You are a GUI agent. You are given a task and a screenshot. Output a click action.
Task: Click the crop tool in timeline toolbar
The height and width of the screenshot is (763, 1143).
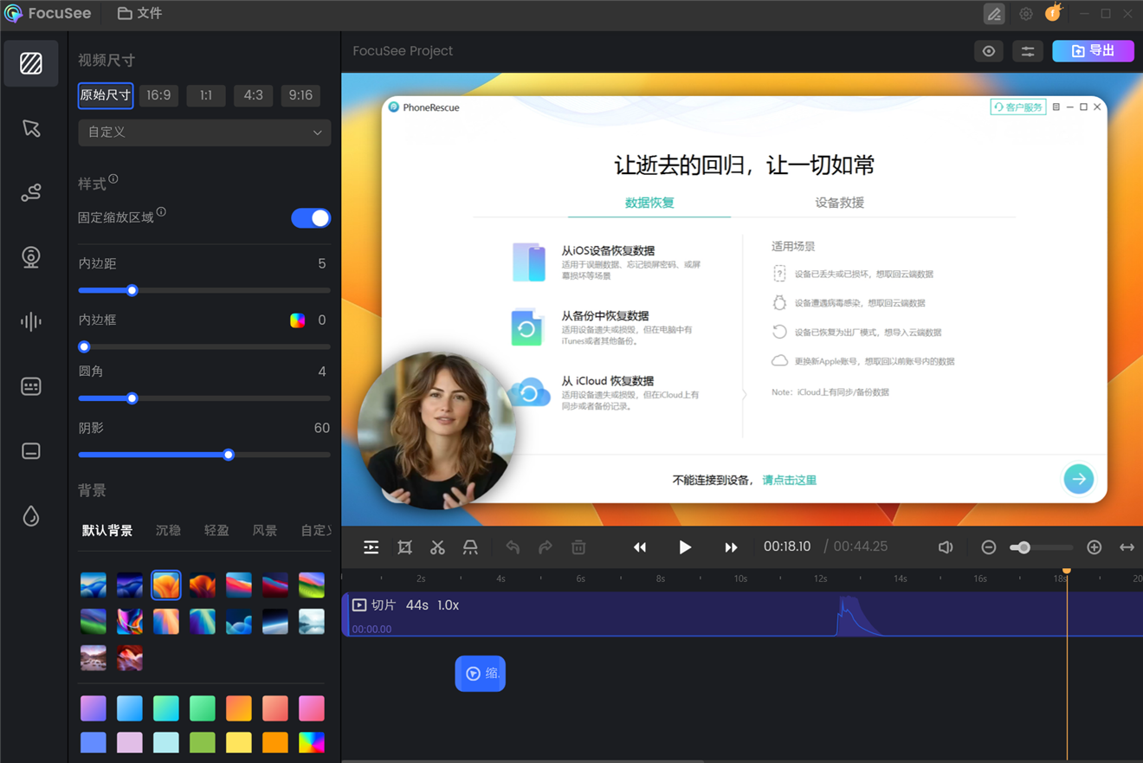click(x=404, y=547)
